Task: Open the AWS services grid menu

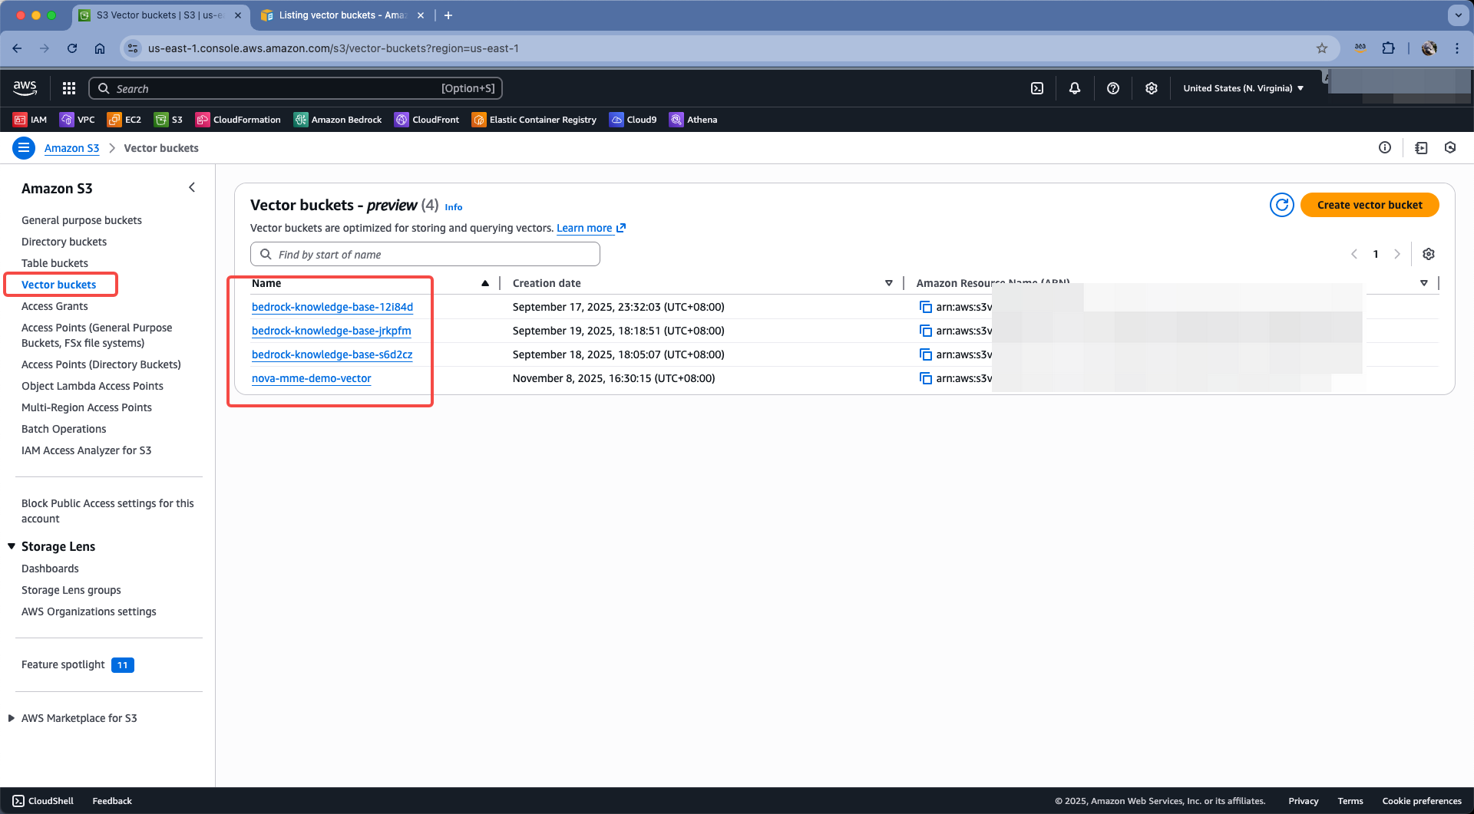Action: [x=69, y=88]
